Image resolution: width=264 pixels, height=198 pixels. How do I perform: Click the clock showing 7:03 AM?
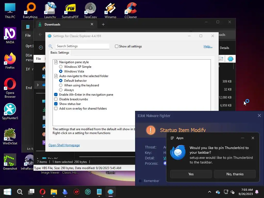click(246, 192)
